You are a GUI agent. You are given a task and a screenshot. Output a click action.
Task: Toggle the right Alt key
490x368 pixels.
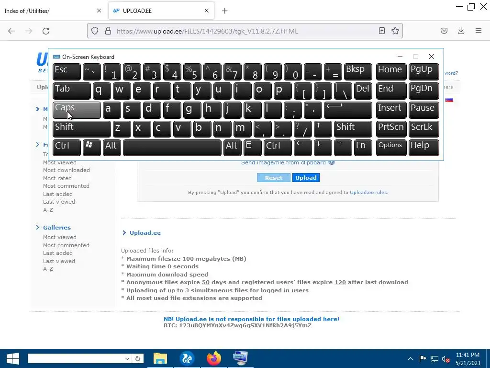[x=232, y=148]
